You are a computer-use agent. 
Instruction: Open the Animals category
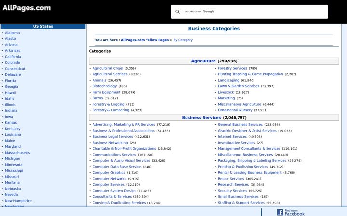point(99,80)
